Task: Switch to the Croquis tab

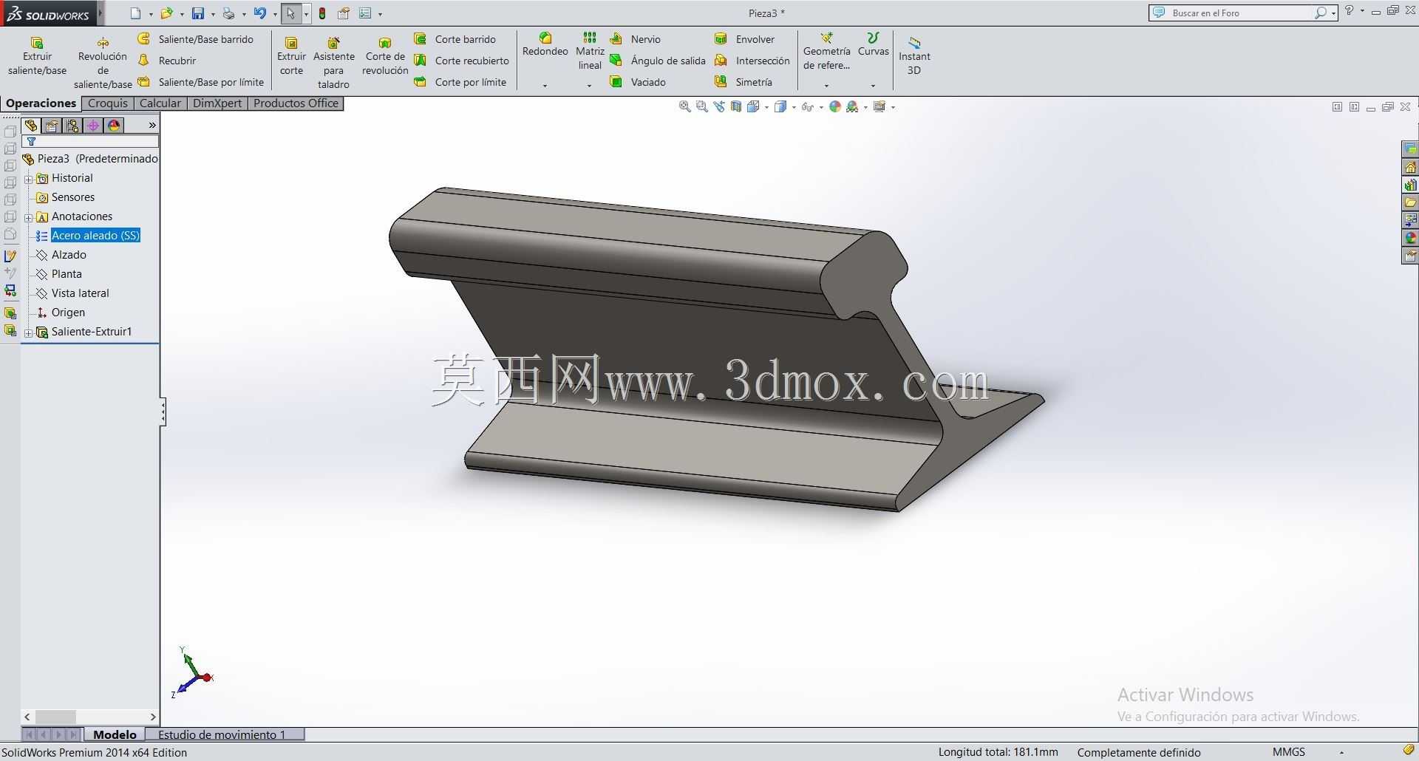Action: click(x=108, y=103)
